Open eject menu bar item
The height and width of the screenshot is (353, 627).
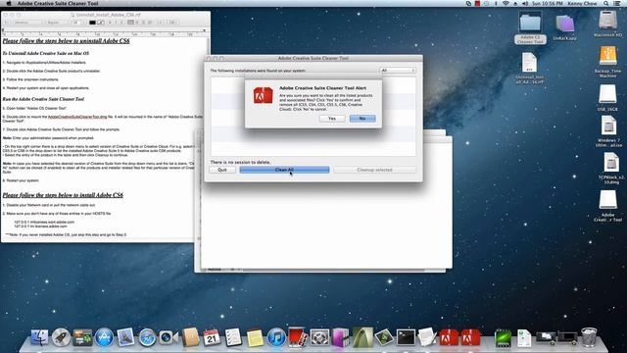pos(515,4)
